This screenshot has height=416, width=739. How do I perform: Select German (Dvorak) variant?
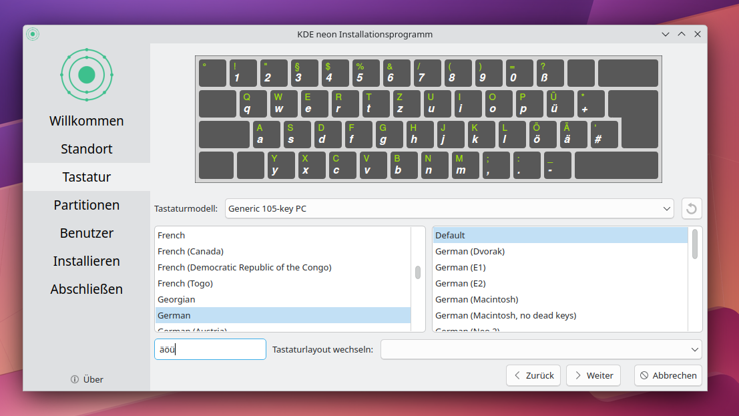point(560,251)
